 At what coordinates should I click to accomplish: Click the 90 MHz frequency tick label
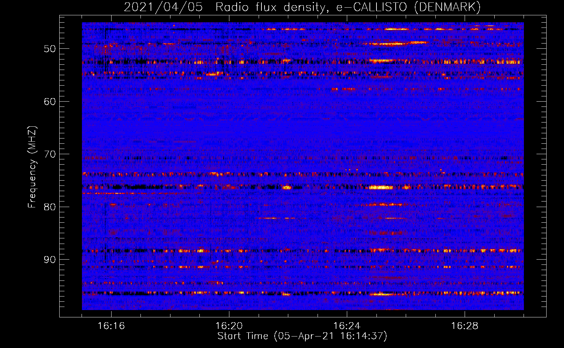(x=50, y=260)
